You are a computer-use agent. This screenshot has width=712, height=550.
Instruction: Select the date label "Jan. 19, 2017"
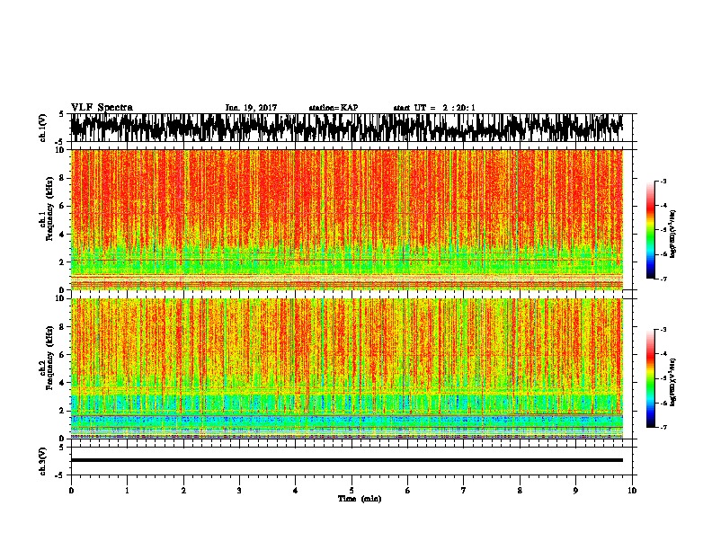click(251, 108)
